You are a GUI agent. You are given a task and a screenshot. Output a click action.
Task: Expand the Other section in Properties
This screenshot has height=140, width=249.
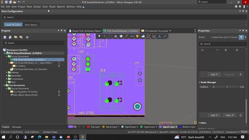[200, 123]
